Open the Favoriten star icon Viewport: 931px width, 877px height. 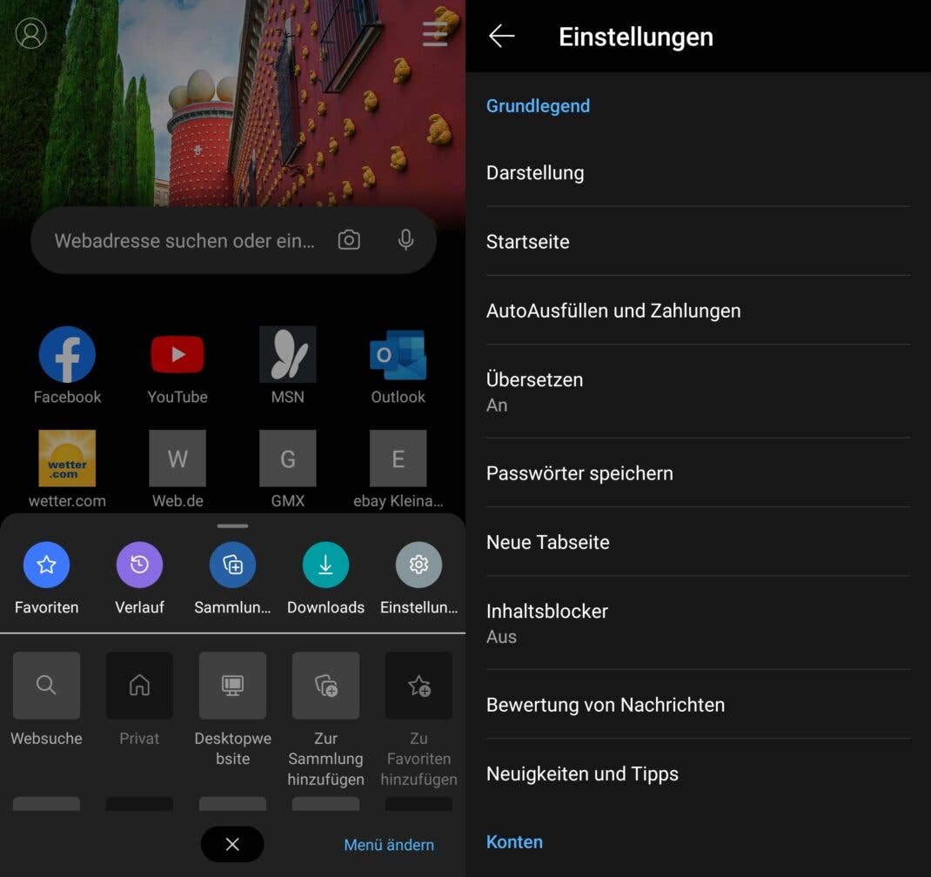46,565
